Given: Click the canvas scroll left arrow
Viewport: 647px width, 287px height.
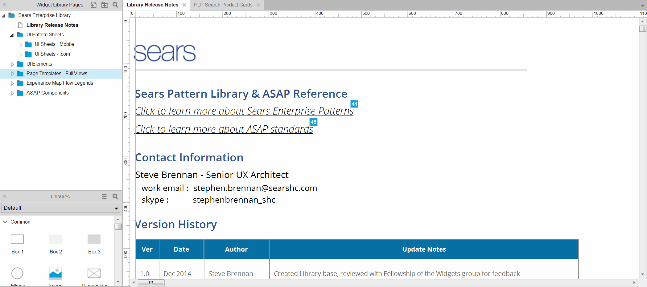Looking at the screenshot, I should point(134,283).
